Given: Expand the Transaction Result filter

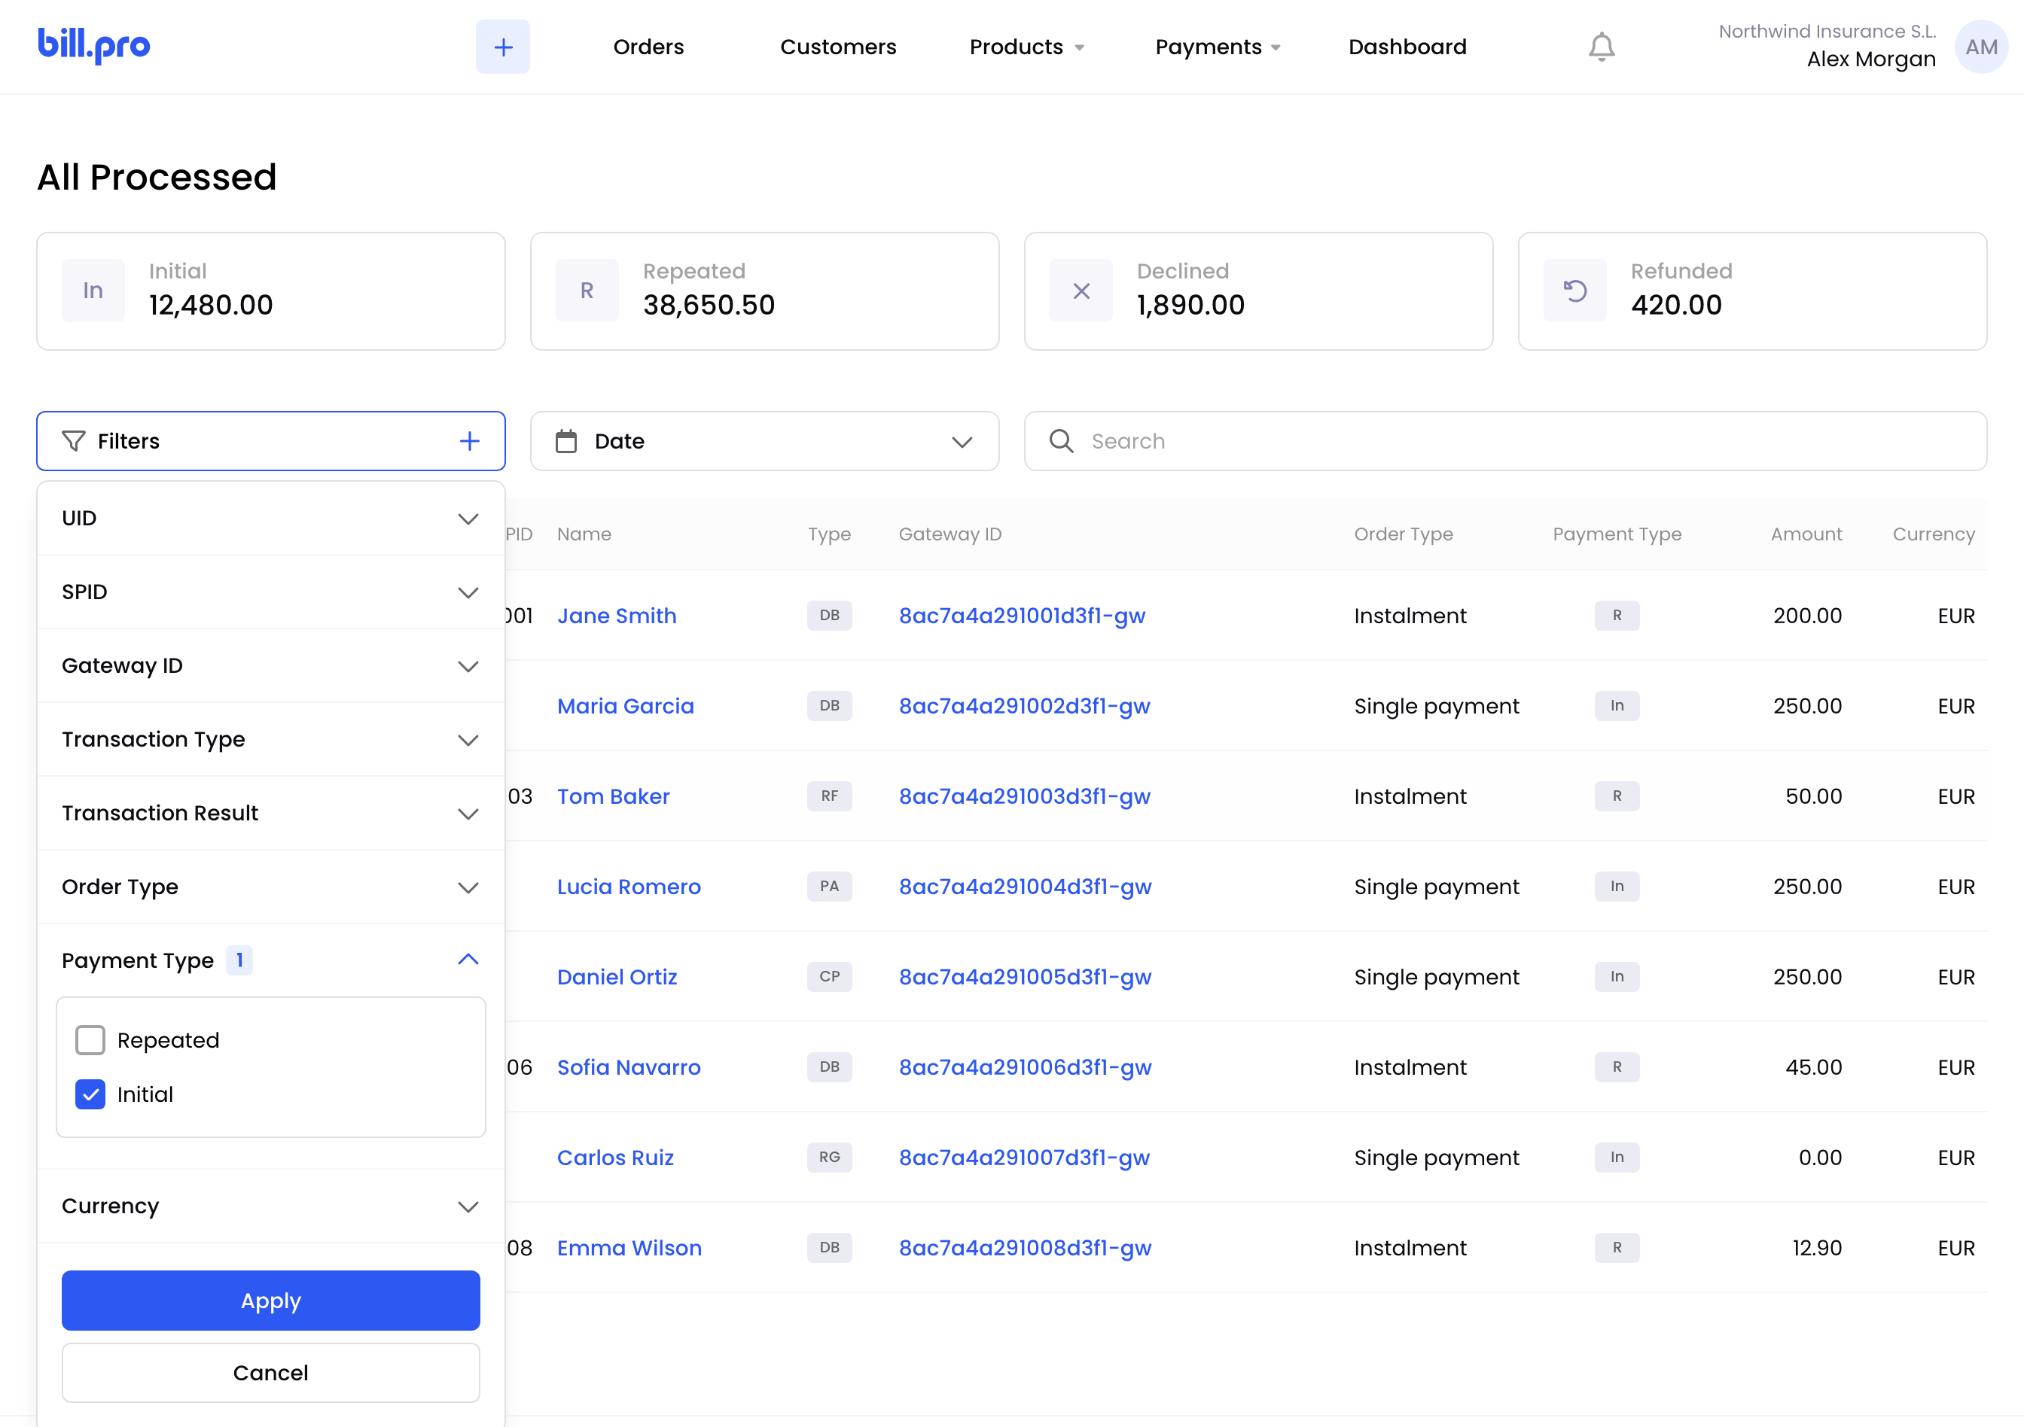Looking at the screenshot, I should tap(270, 813).
